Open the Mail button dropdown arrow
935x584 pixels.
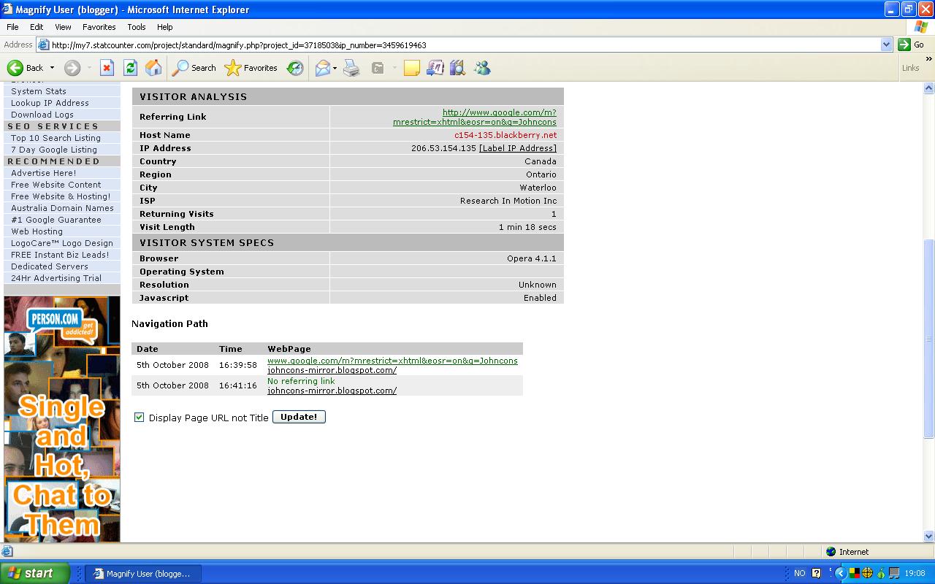click(x=335, y=68)
